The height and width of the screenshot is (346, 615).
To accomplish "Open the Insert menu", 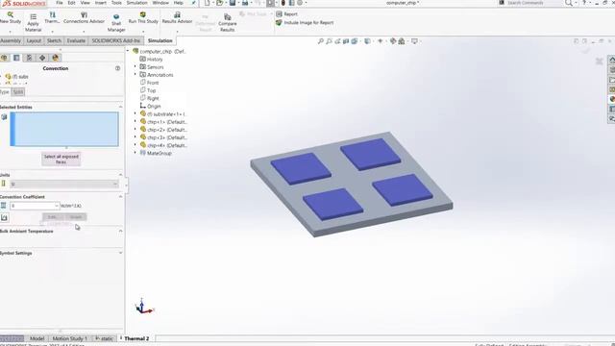I will coord(100,3).
